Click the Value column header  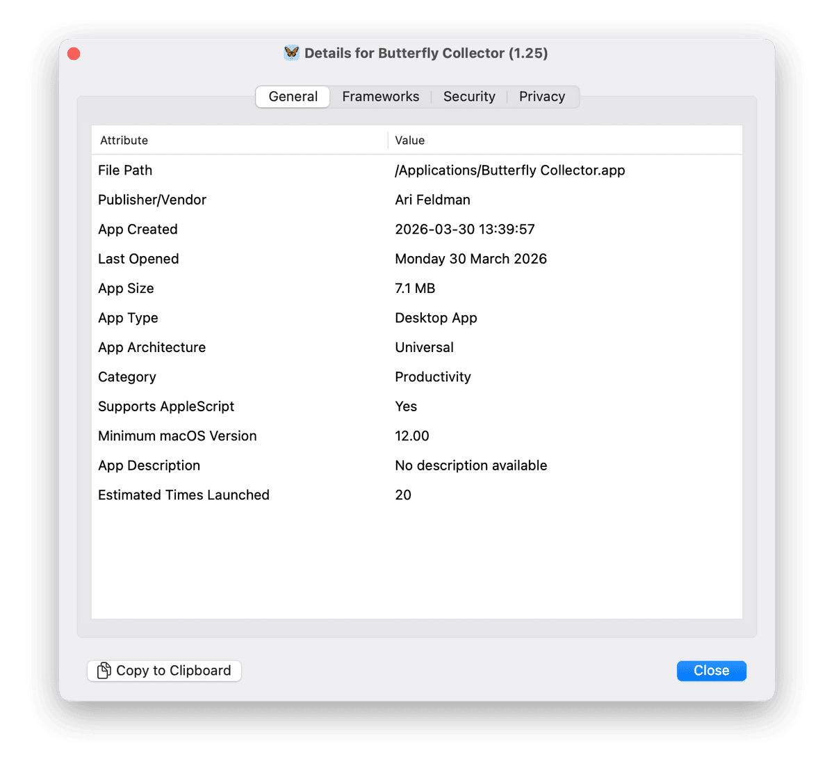(410, 141)
